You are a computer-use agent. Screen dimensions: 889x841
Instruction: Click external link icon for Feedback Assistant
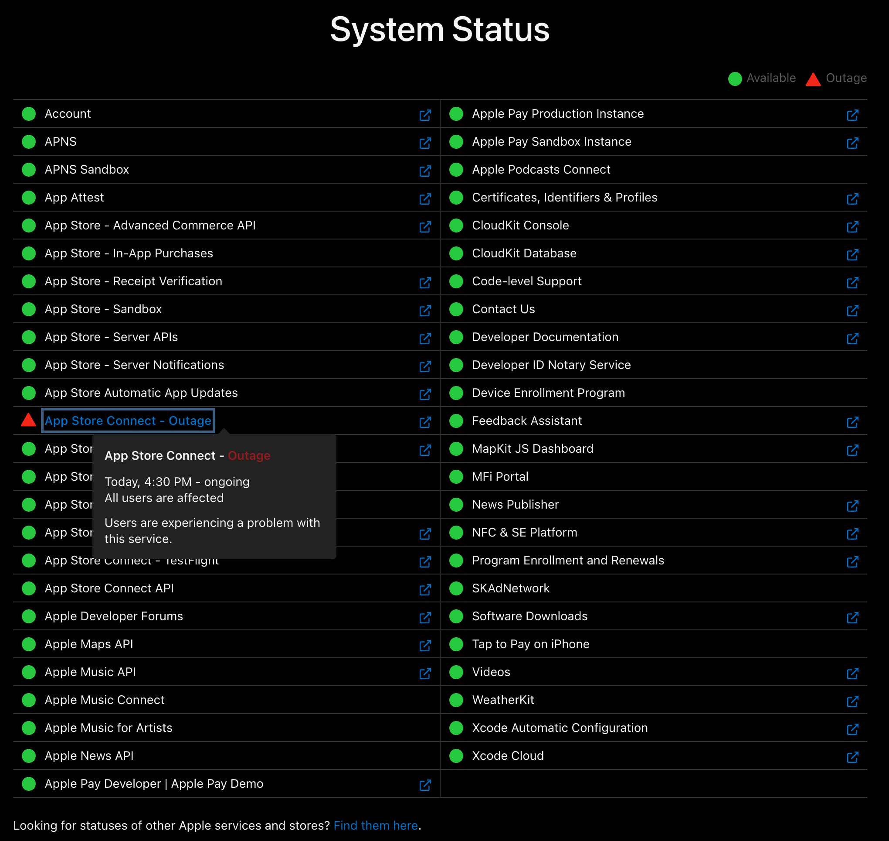point(852,422)
